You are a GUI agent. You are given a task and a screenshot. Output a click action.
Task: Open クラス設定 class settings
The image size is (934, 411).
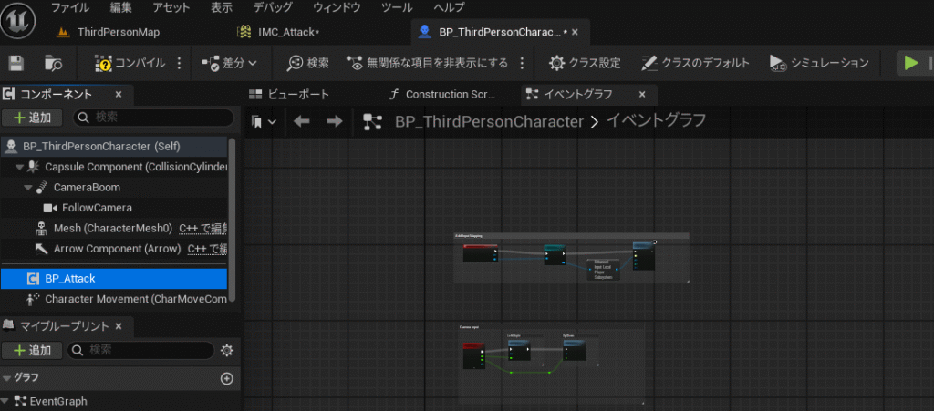(585, 63)
